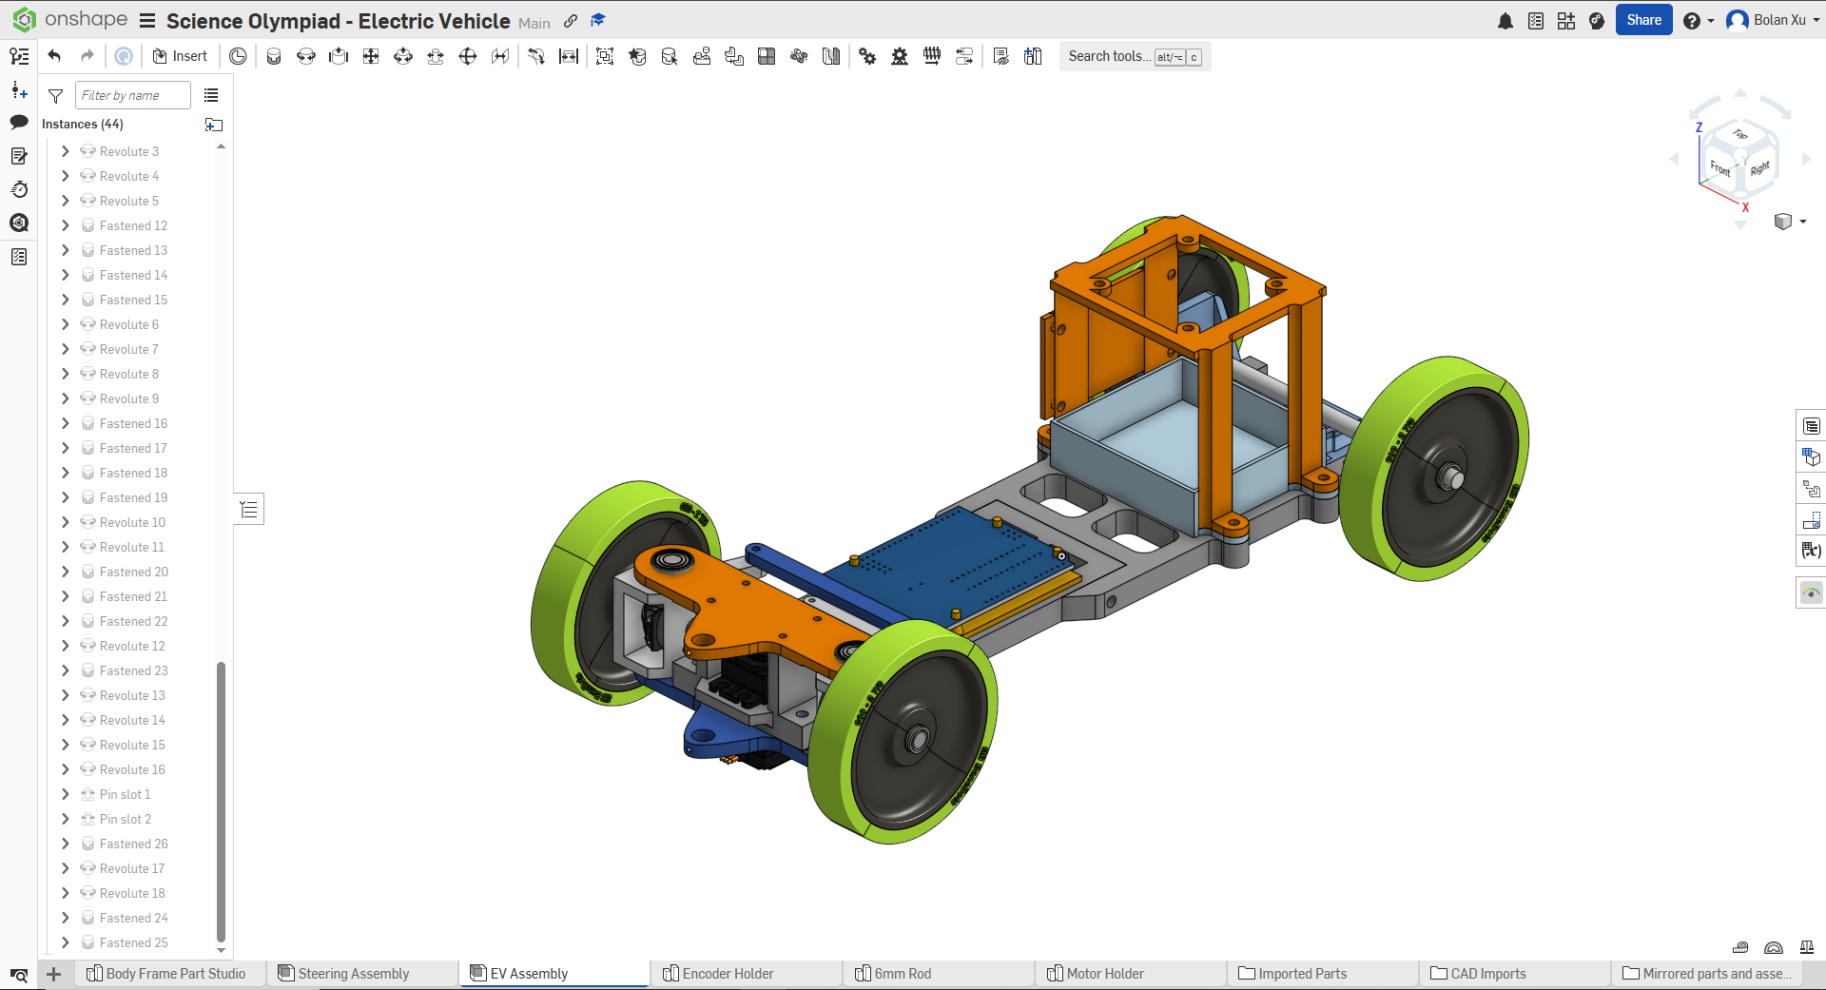
Task: Click the undo arrow
Action: pos(55,56)
